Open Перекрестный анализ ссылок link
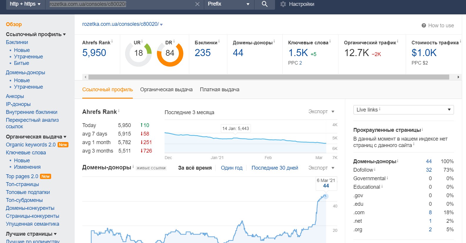 [x=32, y=123]
